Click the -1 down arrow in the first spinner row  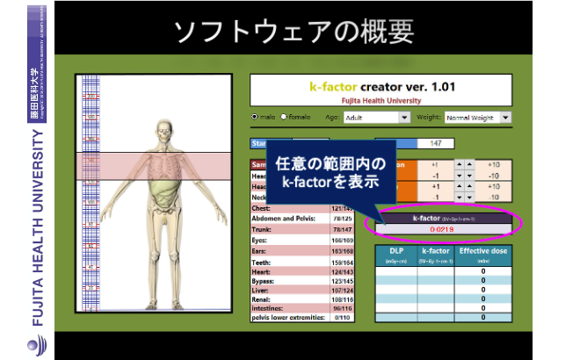(x=460, y=175)
